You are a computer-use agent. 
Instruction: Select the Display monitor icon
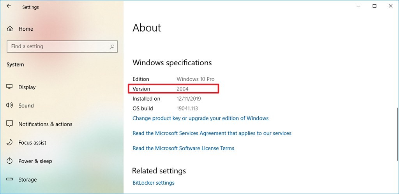pos(9,87)
